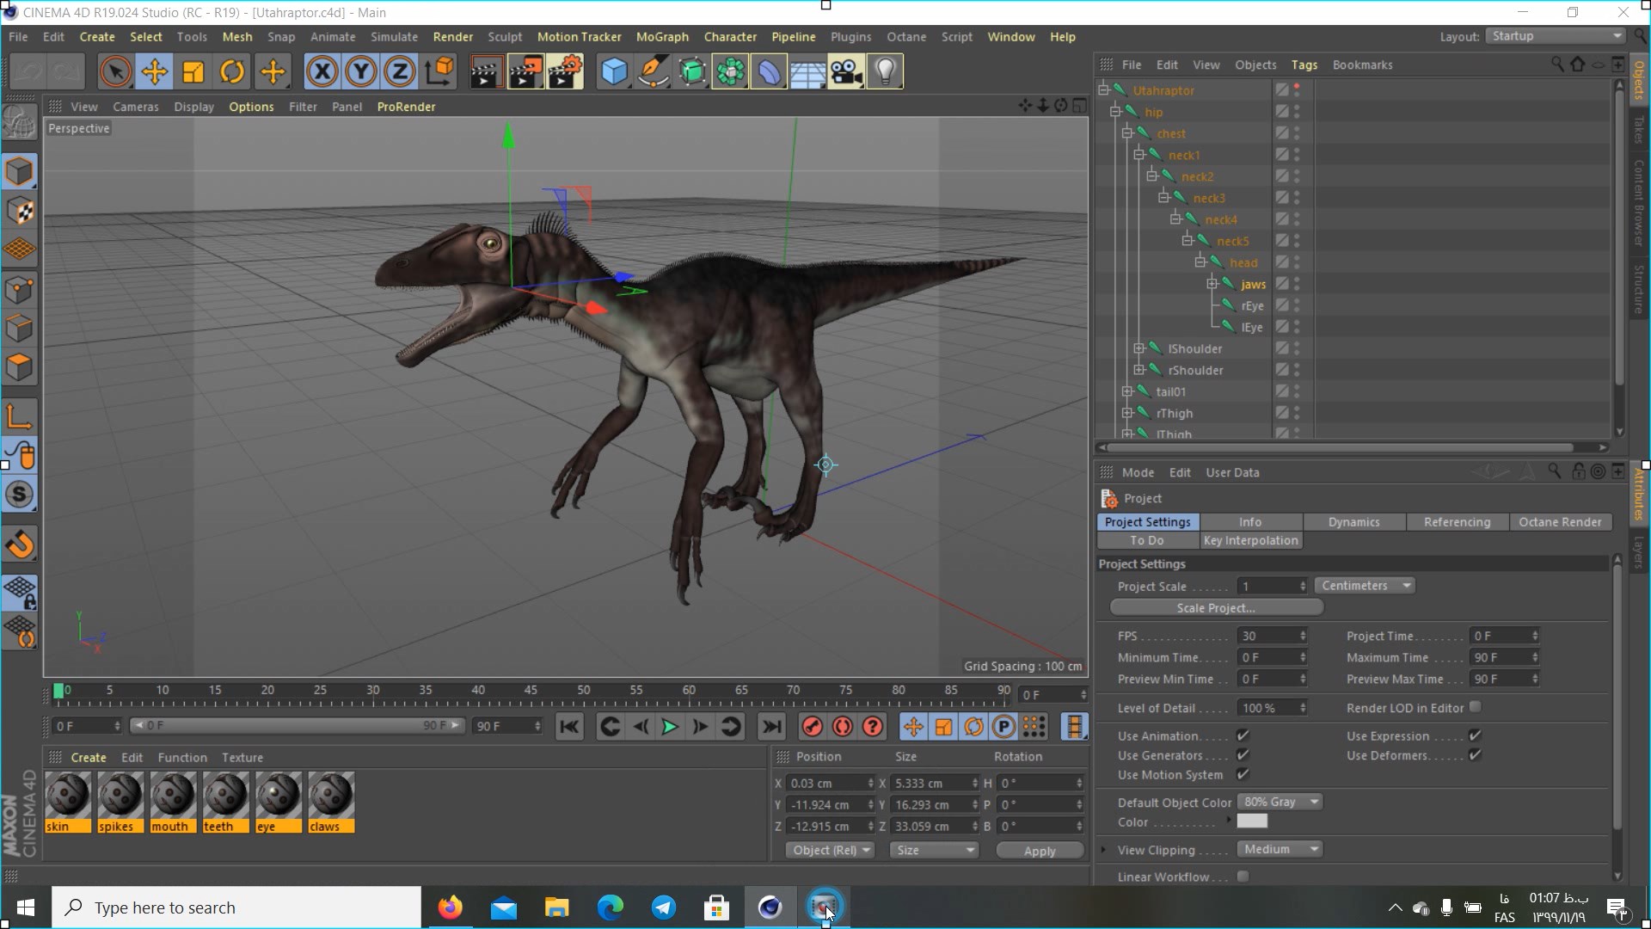Open the MoGraph menu
The height and width of the screenshot is (929, 1651).
tap(661, 35)
